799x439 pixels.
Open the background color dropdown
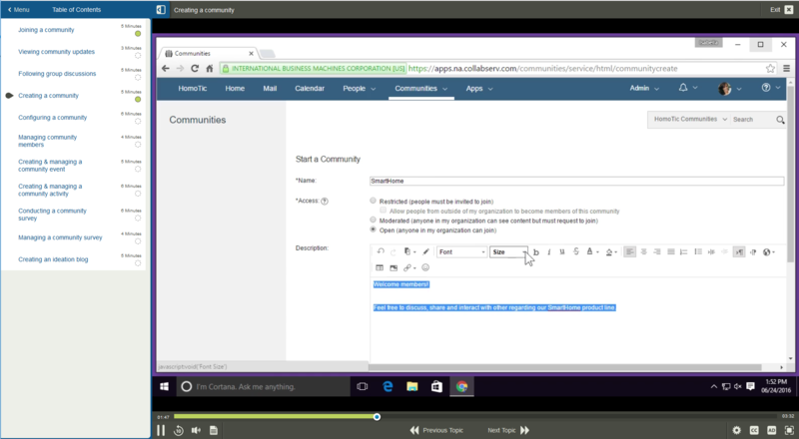611,252
